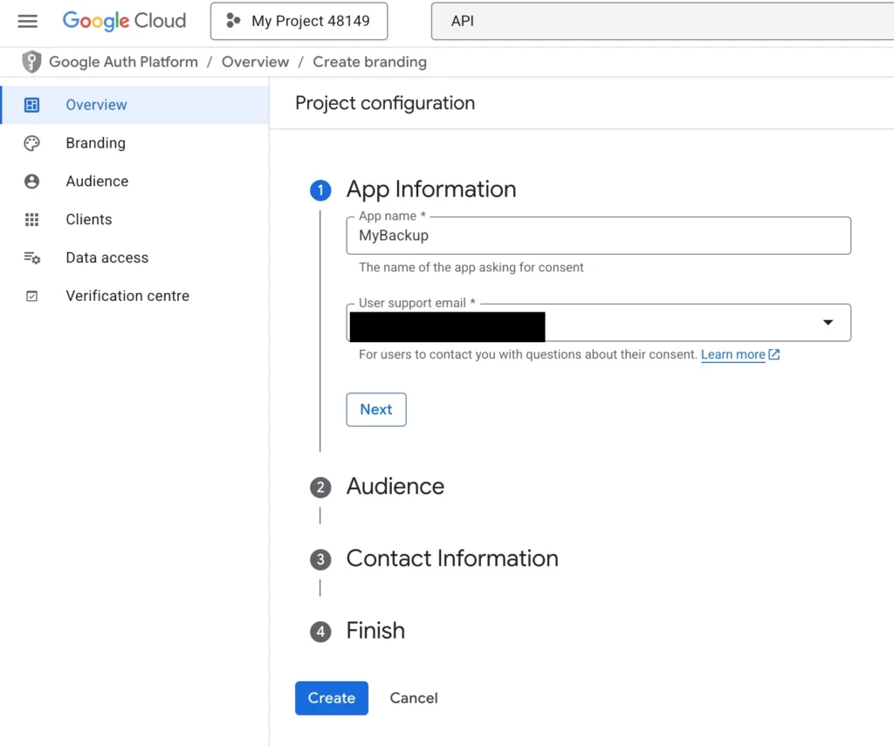Click the blue Create button

tap(331, 698)
